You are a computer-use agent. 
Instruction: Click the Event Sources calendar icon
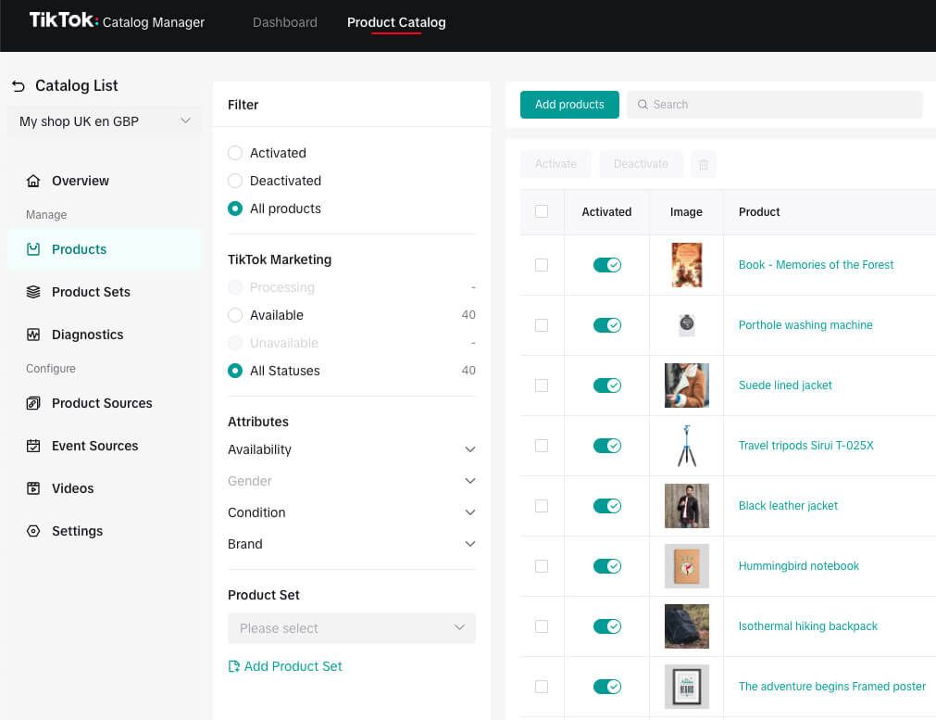33,446
